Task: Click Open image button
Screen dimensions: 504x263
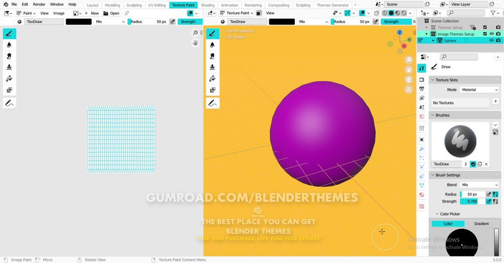Action: [111, 13]
